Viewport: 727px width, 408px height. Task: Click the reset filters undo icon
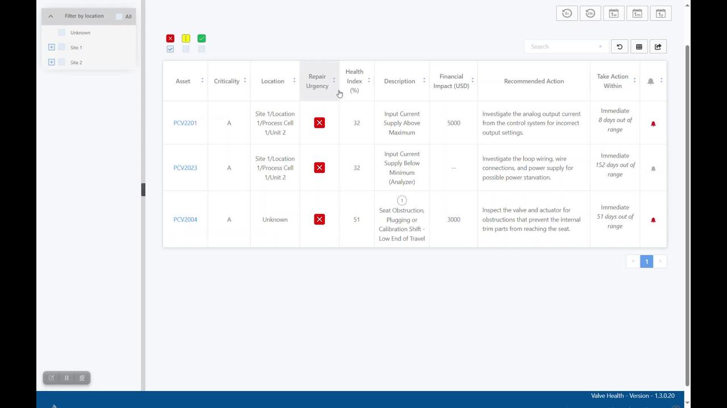[620, 46]
